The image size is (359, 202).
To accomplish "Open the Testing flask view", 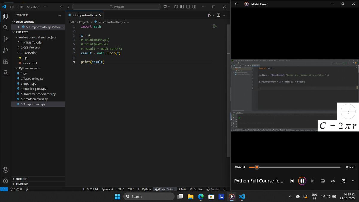I will pos(5,72).
